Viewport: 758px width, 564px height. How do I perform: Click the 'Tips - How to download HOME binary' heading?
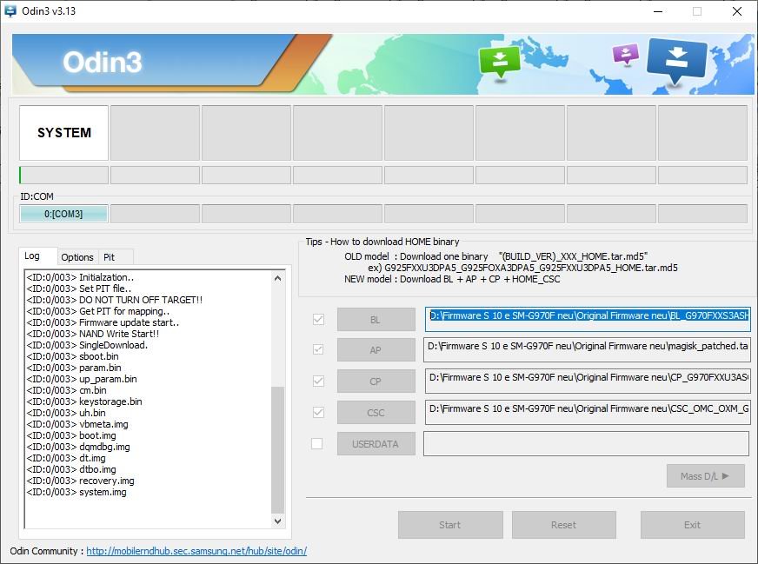tap(382, 242)
